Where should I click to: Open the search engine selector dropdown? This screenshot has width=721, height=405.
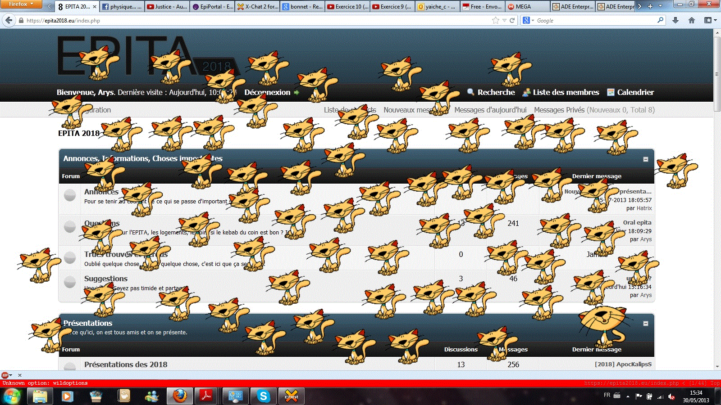528,20
